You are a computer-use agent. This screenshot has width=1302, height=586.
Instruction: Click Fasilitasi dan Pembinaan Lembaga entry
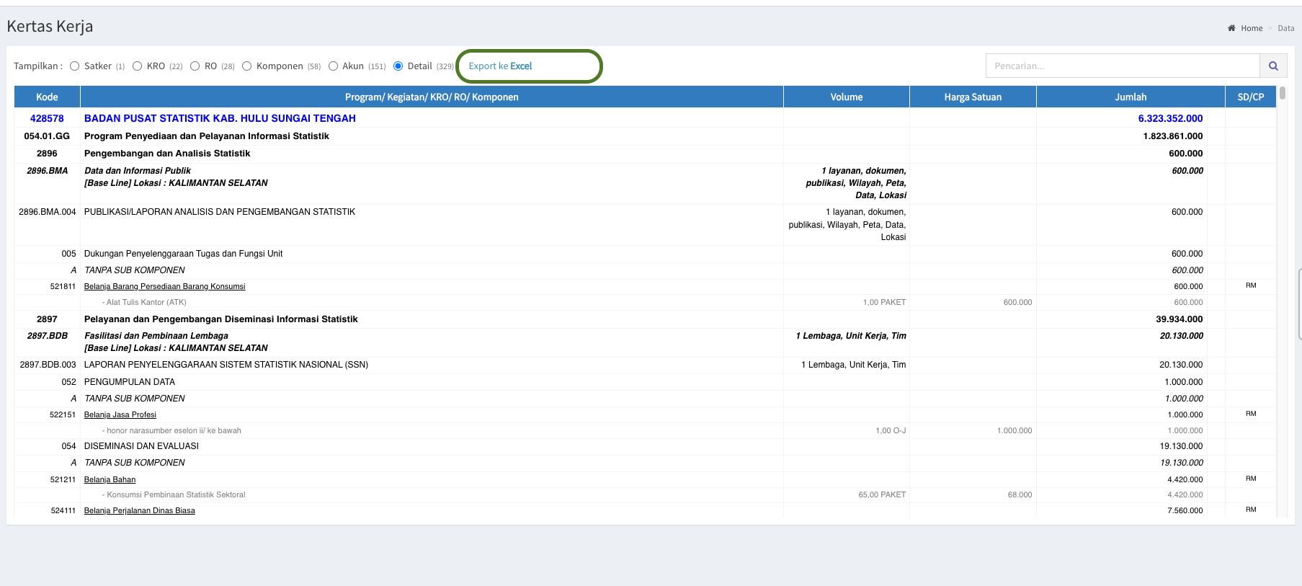tap(156, 336)
